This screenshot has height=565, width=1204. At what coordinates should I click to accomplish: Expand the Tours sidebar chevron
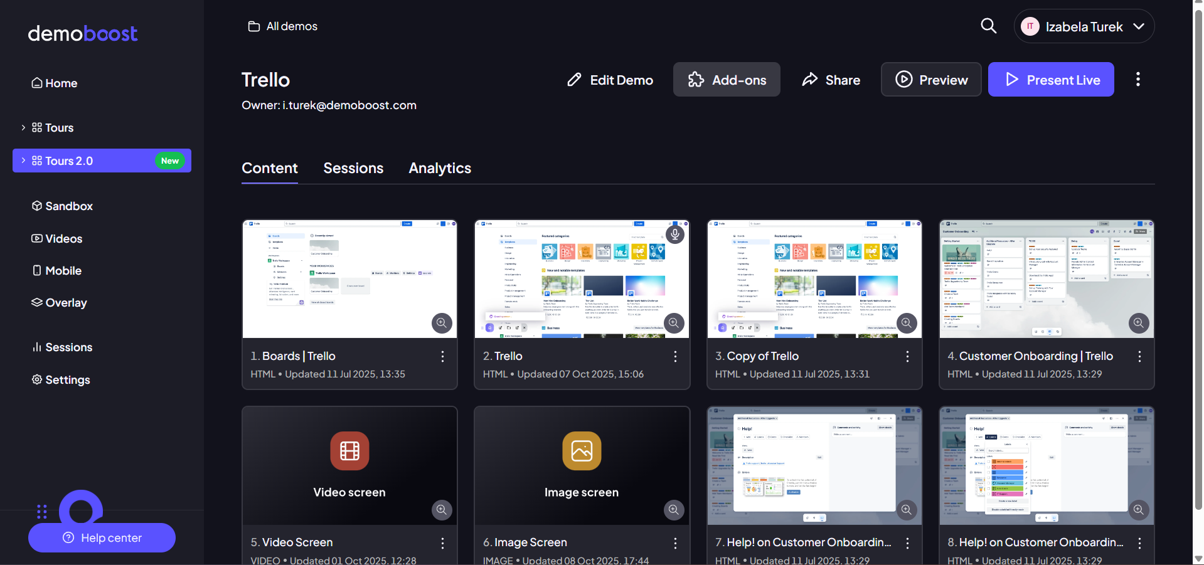tap(23, 128)
